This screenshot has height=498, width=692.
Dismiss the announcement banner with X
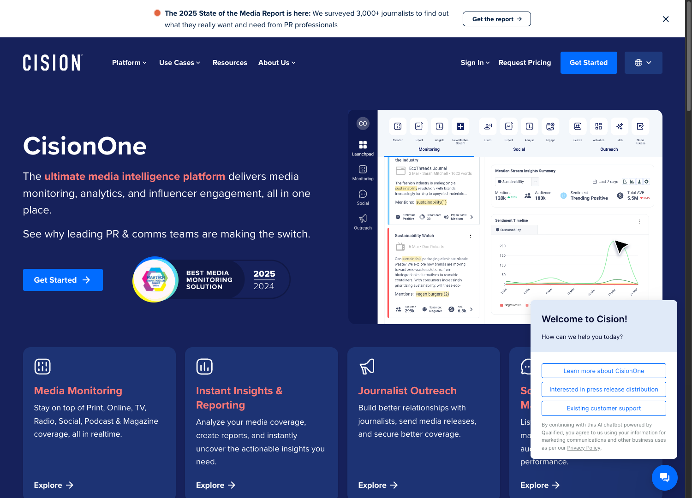point(666,19)
